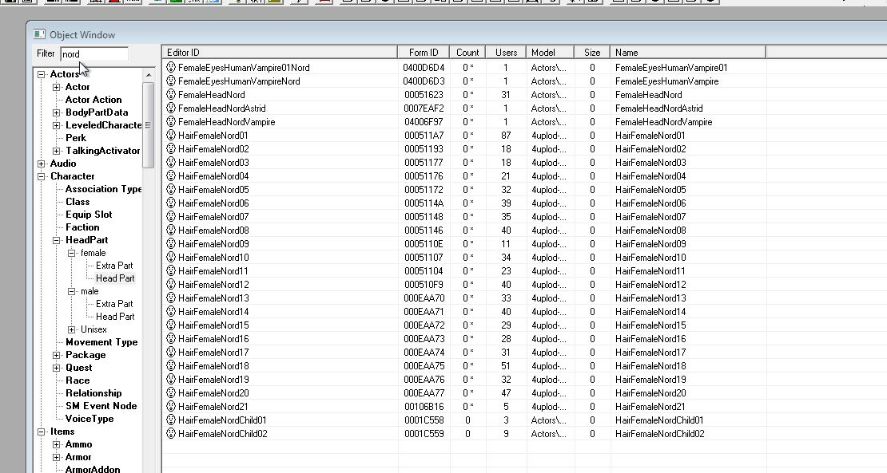Collapse the Actors tree category

[x=42, y=74]
